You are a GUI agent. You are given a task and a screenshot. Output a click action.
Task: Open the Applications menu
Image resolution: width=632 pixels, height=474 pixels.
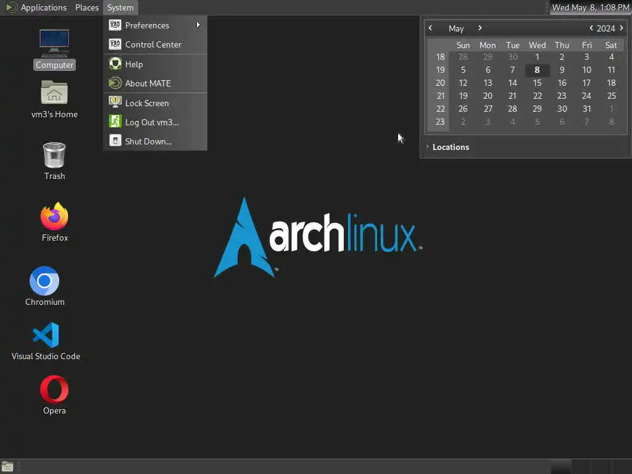[x=44, y=7]
